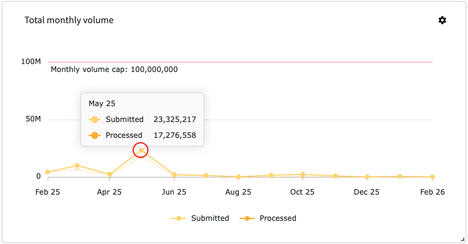Click the Dec 25 data point

pyautogui.click(x=367, y=177)
